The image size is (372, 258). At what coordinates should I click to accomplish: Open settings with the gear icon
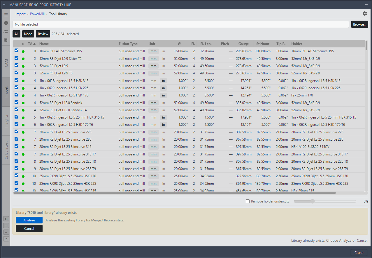click(x=365, y=14)
